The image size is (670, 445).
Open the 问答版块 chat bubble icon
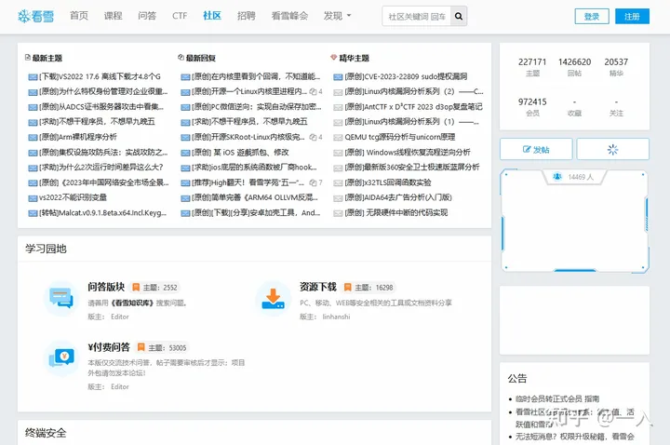[x=61, y=298]
